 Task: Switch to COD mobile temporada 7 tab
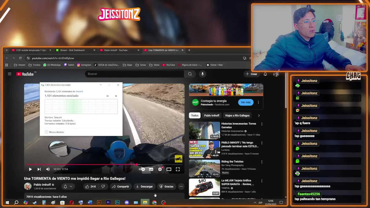coord(32,50)
